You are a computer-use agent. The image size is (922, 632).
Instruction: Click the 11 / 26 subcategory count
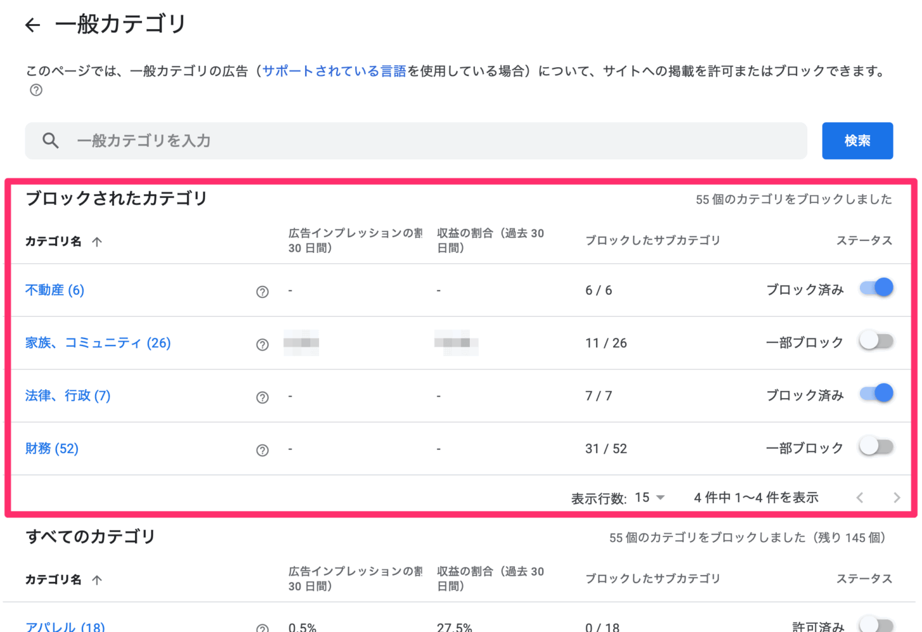click(606, 343)
